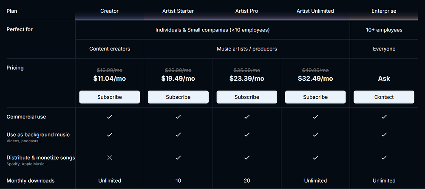Screen dimensions: 425x189
Task: Click Enterprise's background music checkmark
Action: [x=384, y=135]
